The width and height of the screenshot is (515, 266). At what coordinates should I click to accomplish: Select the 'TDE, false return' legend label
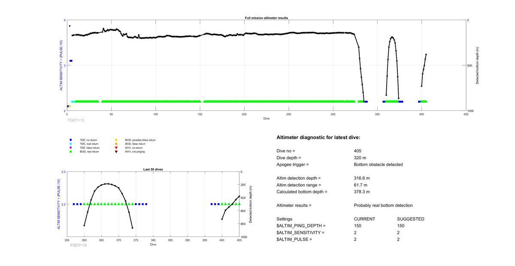90,148
